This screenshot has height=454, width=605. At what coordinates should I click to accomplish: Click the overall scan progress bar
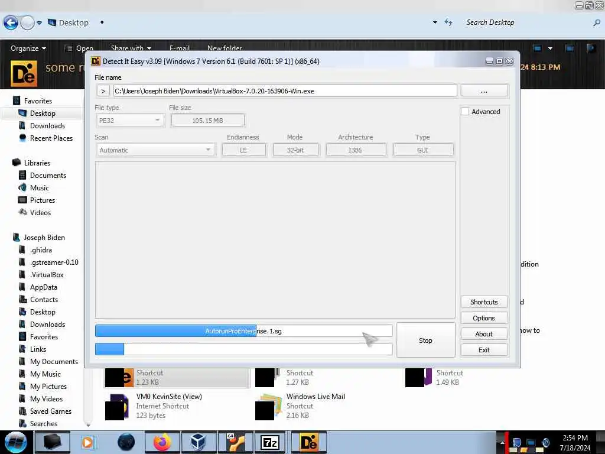pyautogui.click(x=243, y=349)
